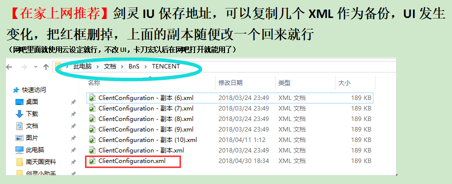Click the 桌面 desktop icon in the sidebar

(x=19, y=102)
